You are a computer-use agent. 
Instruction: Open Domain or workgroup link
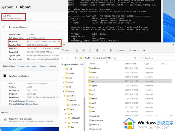(27, 66)
